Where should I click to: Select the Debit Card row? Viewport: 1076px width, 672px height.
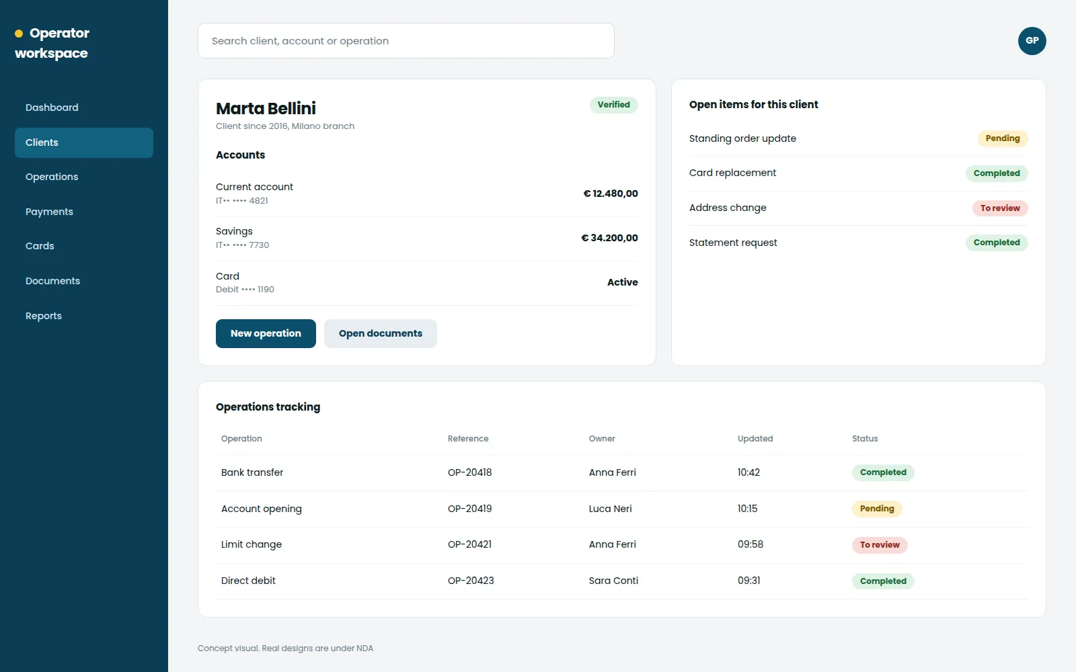[x=427, y=283]
